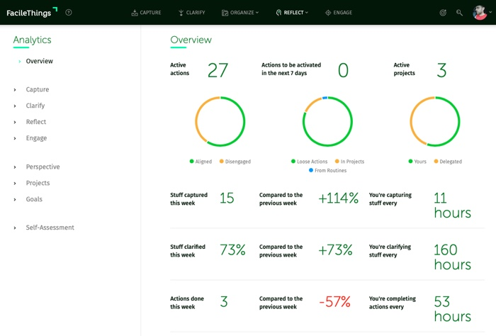
Task: Click the Capture inbox icon
Action: coord(135,13)
